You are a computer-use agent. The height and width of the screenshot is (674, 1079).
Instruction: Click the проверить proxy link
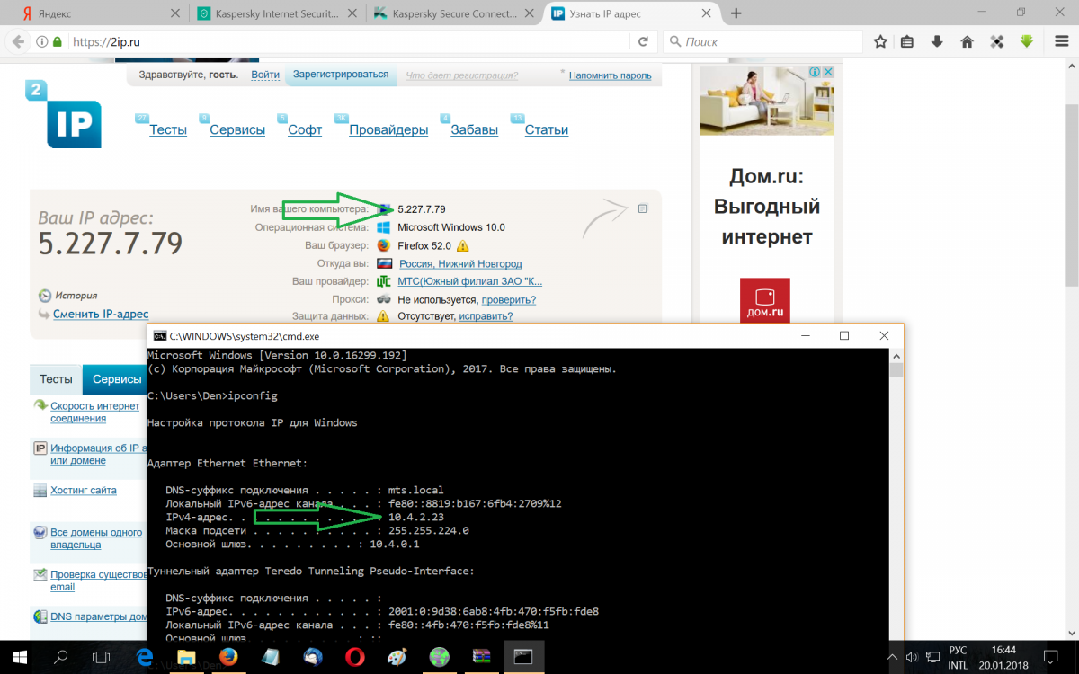(x=509, y=299)
